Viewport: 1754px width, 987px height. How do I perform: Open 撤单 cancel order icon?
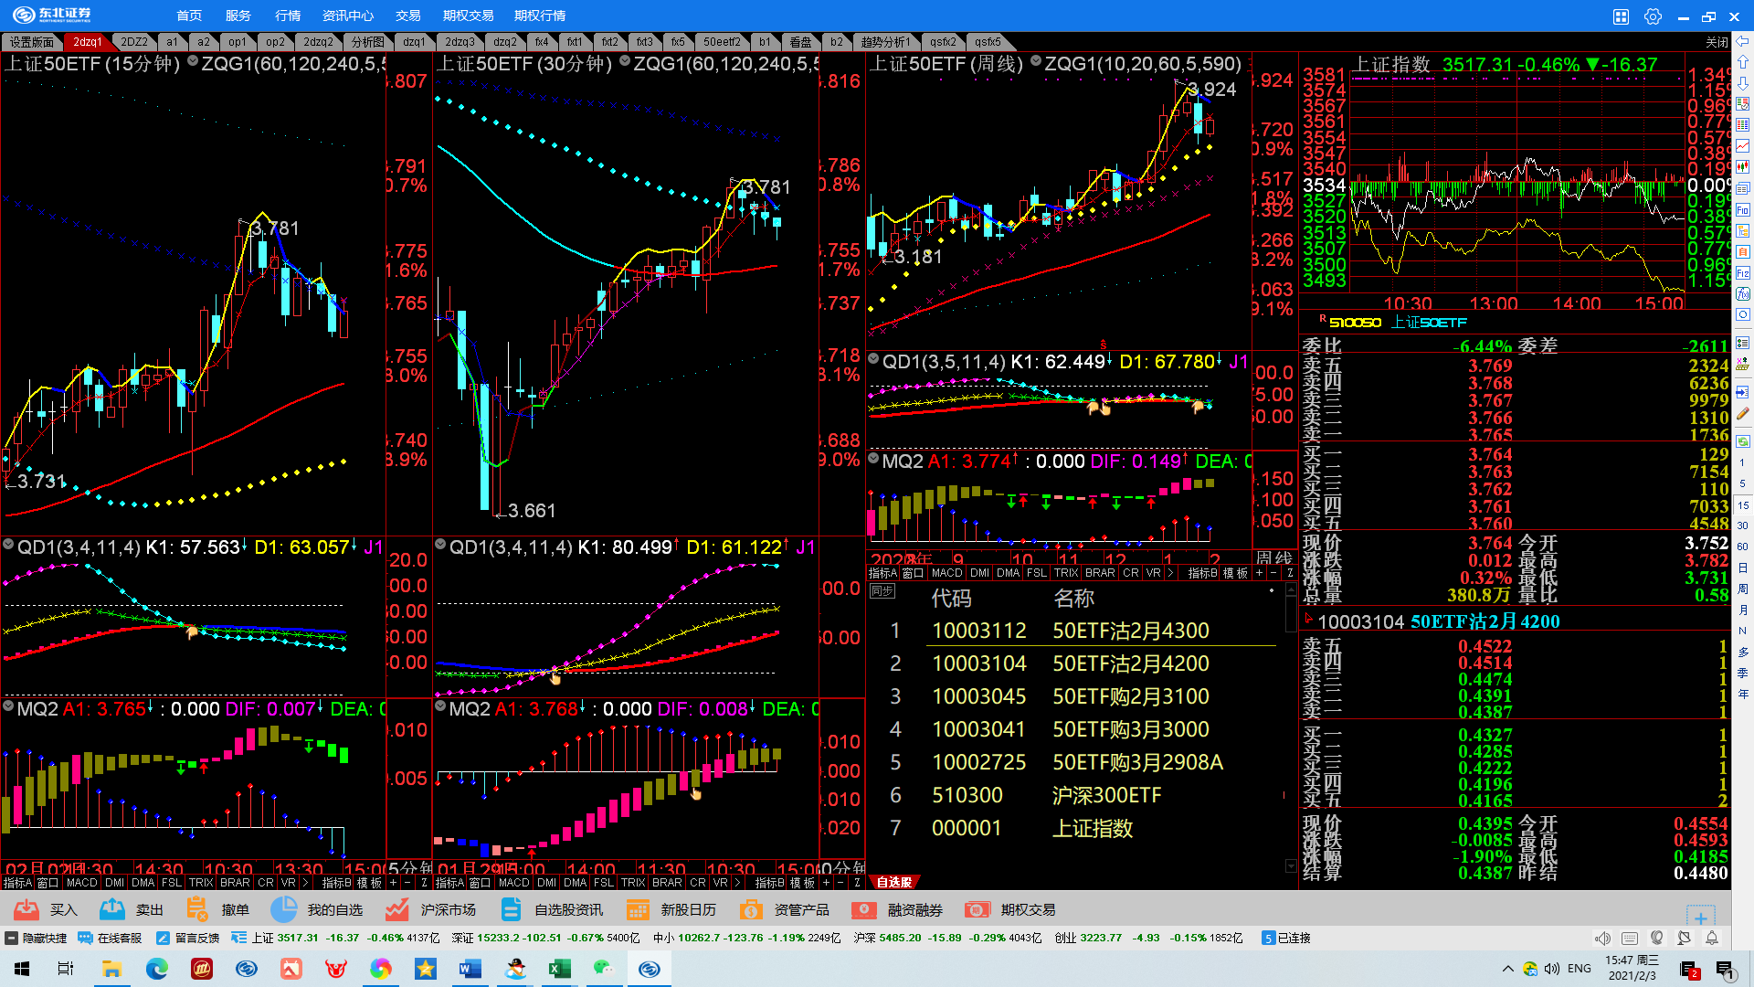[x=196, y=909]
